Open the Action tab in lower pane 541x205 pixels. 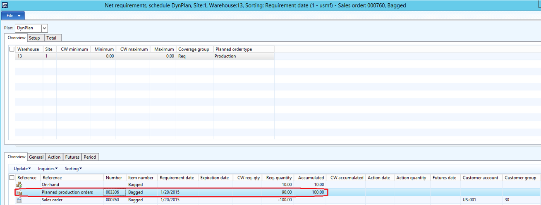pyautogui.click(x=54, y=157)
